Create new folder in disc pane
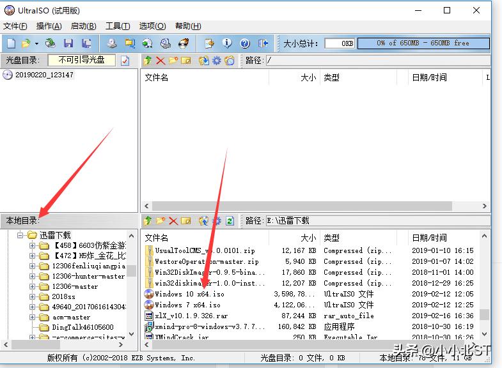Image resolution: width=502 pixels, height=368 pixels. coord(173,61)
